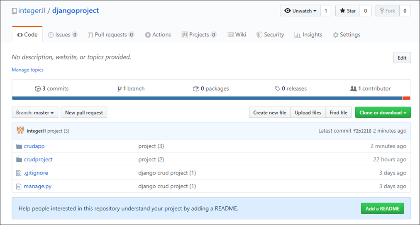Screen dimensions: 420x225
Task: Click Upload files button
Action: (x=308, y=112)
